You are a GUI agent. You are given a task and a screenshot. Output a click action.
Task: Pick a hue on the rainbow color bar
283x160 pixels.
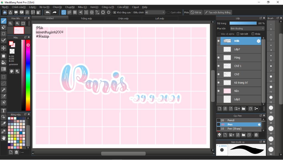coord(28,75)
